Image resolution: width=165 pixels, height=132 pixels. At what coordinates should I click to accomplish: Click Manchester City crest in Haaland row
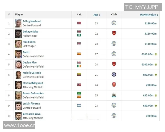(x=114, y=23)
